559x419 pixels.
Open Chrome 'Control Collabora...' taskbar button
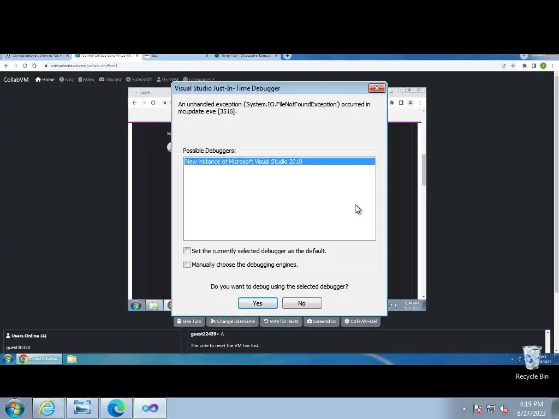(39, 359)
